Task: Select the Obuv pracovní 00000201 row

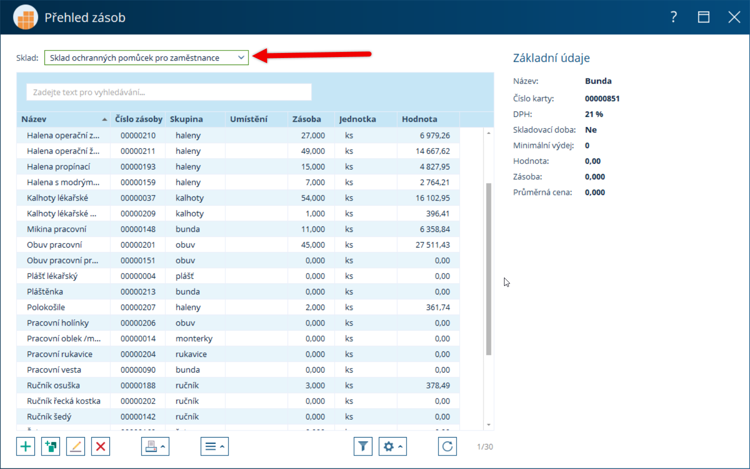Action: [238, 244]
